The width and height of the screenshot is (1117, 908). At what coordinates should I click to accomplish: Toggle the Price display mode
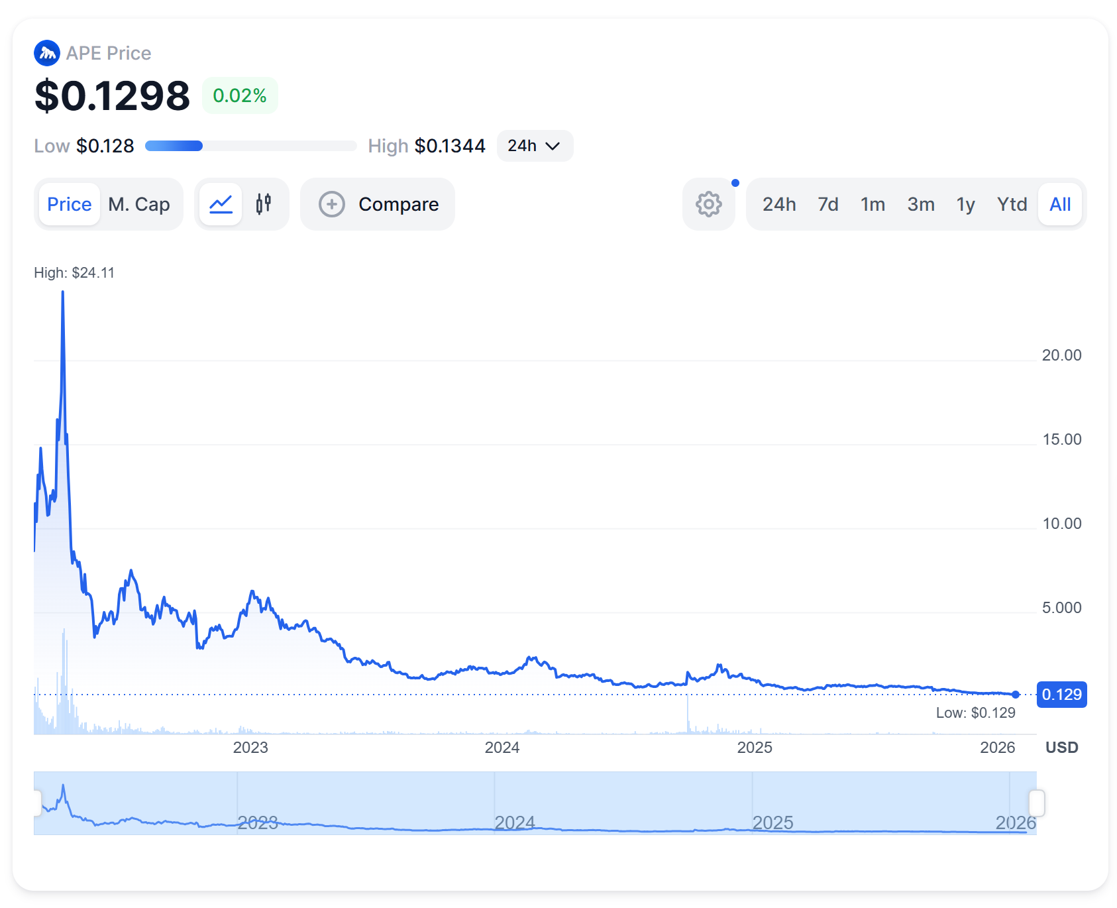point(68,204)
